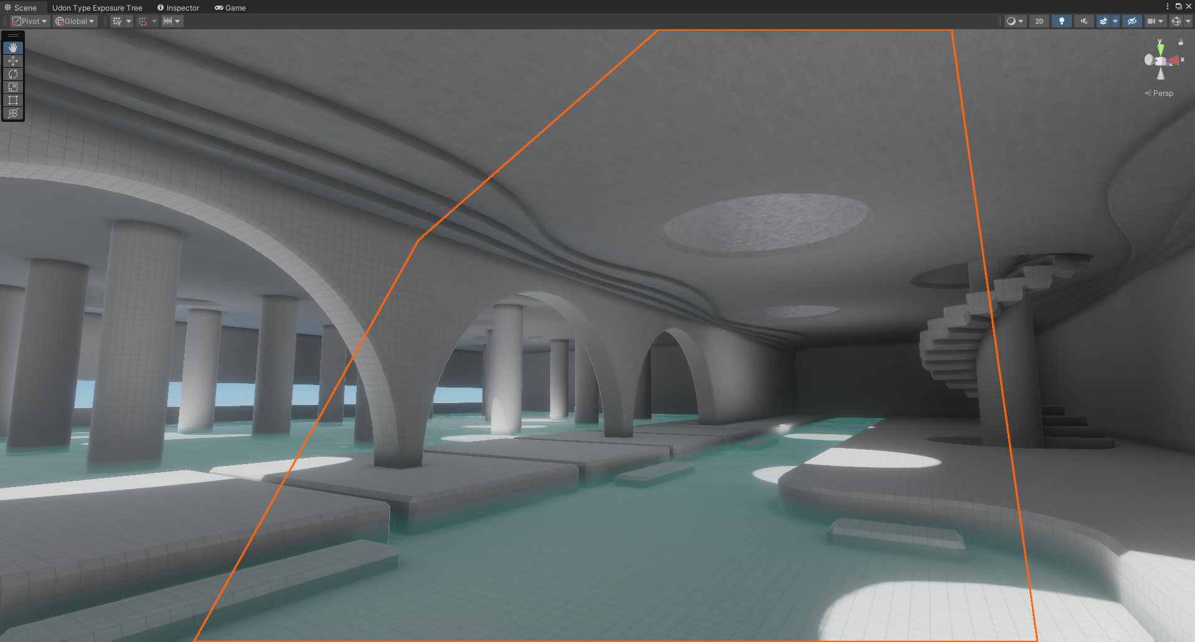
Task: Select the Rotate tool
Action: (x=13, y=74)
